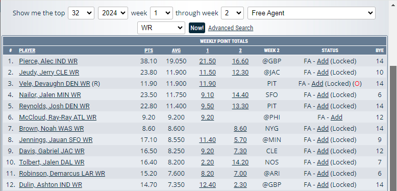The height and width of the screenshot is (191, 397).
Task: Sort table by PTS column header
Action: [x=148, y=51]
